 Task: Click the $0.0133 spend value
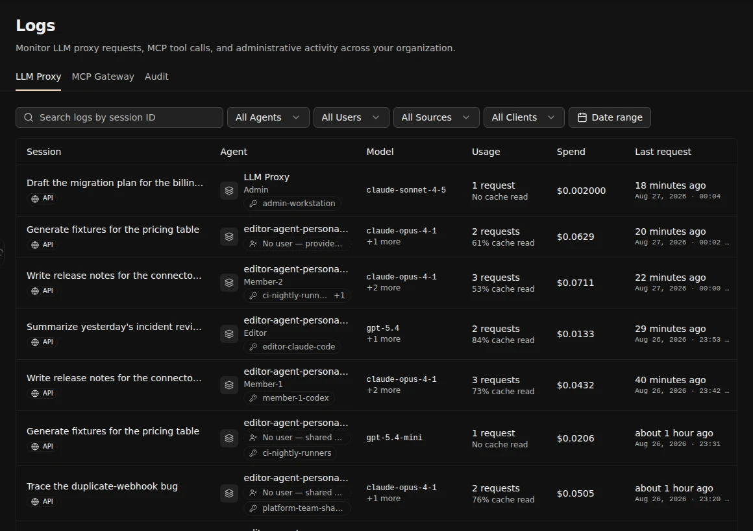point(575,335)
